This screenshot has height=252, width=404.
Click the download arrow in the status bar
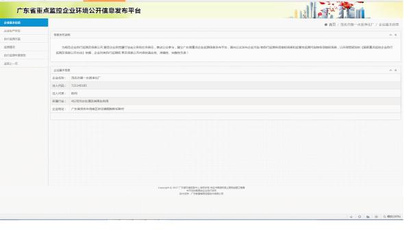point(351,216)
